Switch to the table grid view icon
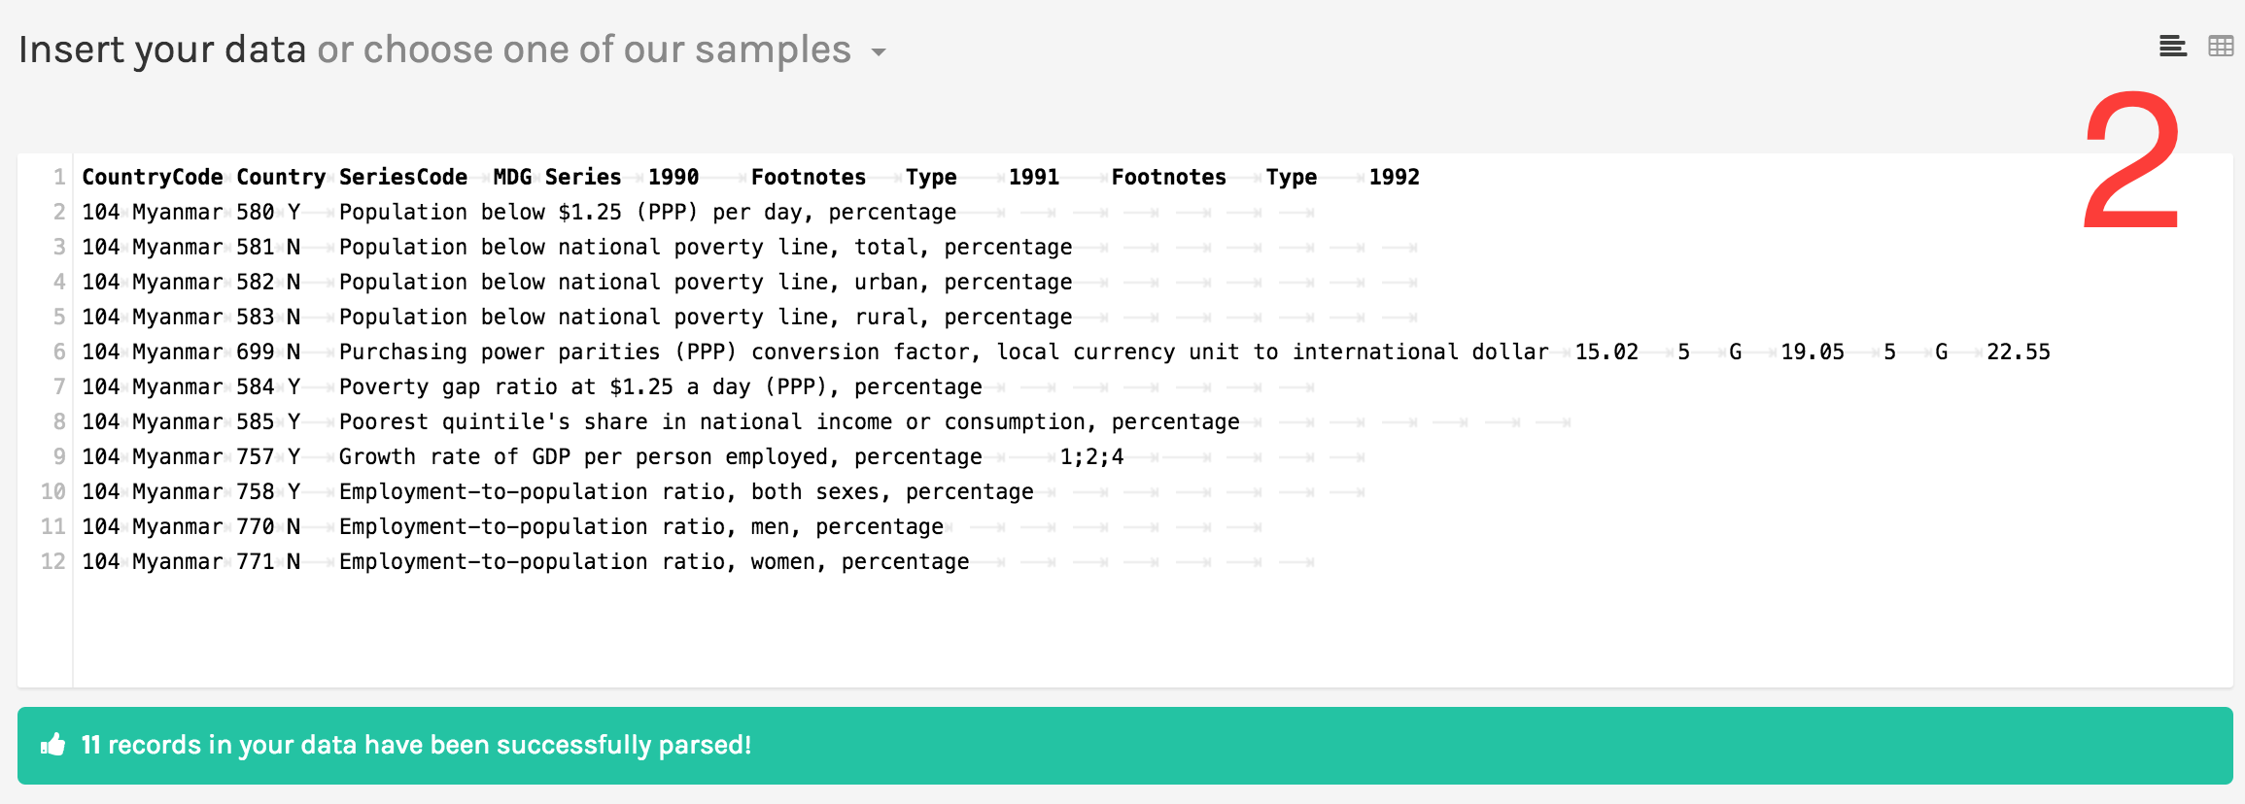Image resolution: width=2245 pixels, height=804 pixels. point(2221,46)
